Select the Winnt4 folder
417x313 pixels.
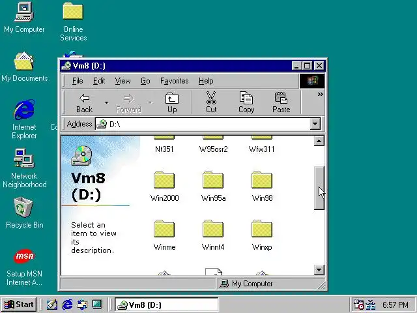point(213,236)
